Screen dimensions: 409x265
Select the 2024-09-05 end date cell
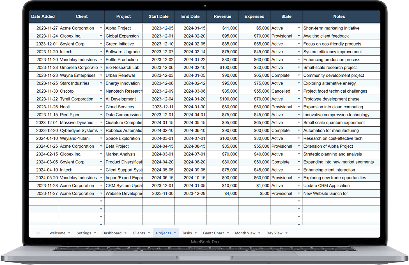[190, 170]
